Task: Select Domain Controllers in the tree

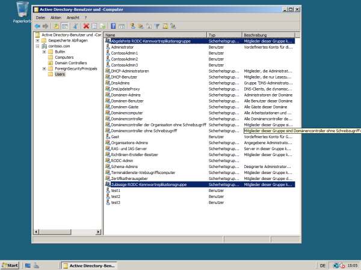Action: point(70,63)
